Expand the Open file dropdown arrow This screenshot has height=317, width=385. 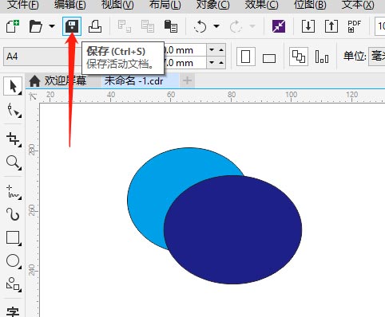pos(52,26)
